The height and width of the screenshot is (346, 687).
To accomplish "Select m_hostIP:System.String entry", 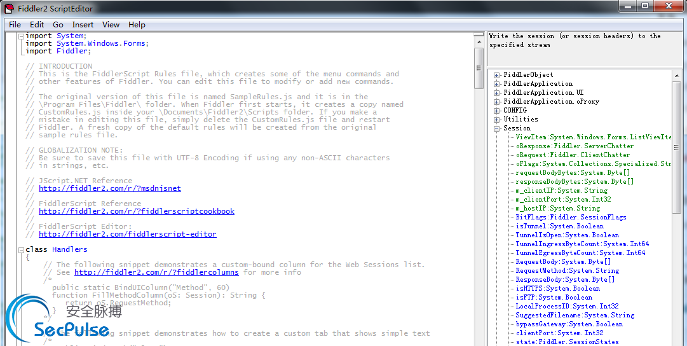I will coord(558,209).
